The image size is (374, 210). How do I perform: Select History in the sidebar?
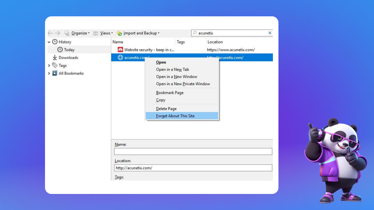click(x=65, y=42)
